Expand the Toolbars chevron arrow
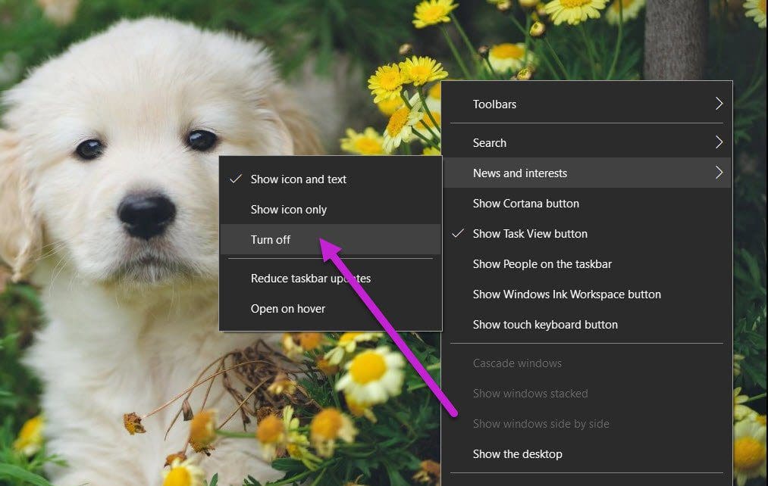 tap(719, 104)
